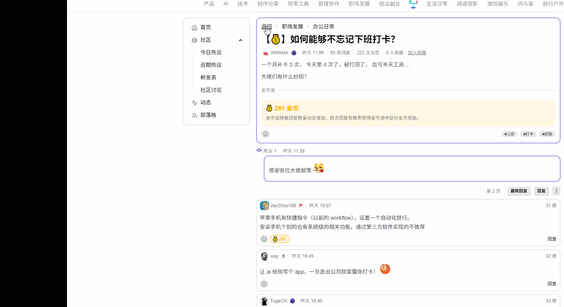Open the three-dot more options menu
Image resolution: width=564 pixels, height=307 pixels.
(x=556, y=191)
